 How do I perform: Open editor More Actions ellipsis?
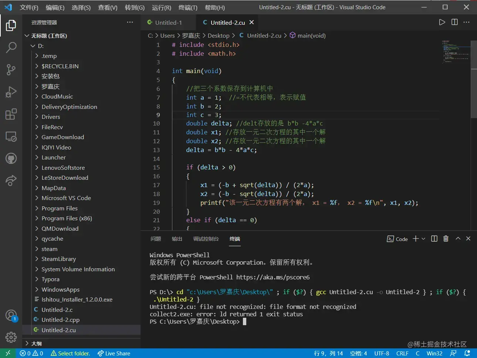pyautogui.click(x=467, y=22)
